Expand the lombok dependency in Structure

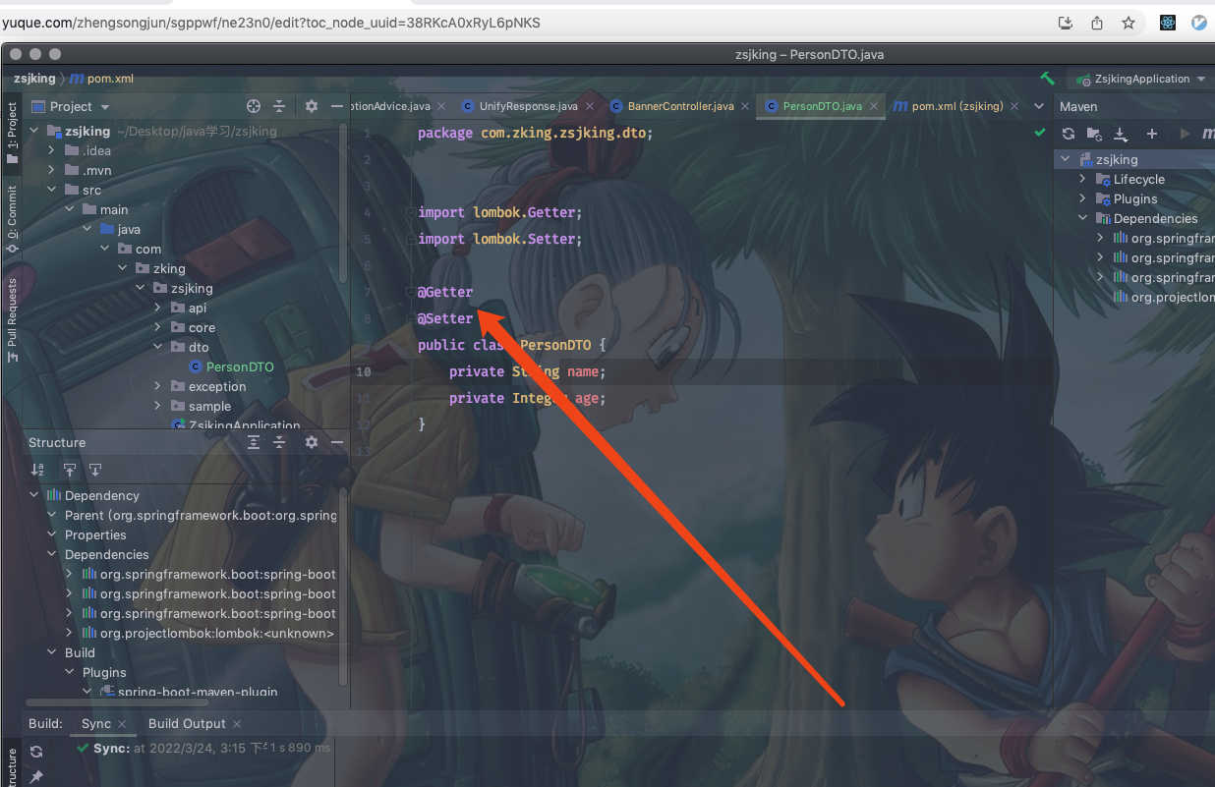[70, 633]
